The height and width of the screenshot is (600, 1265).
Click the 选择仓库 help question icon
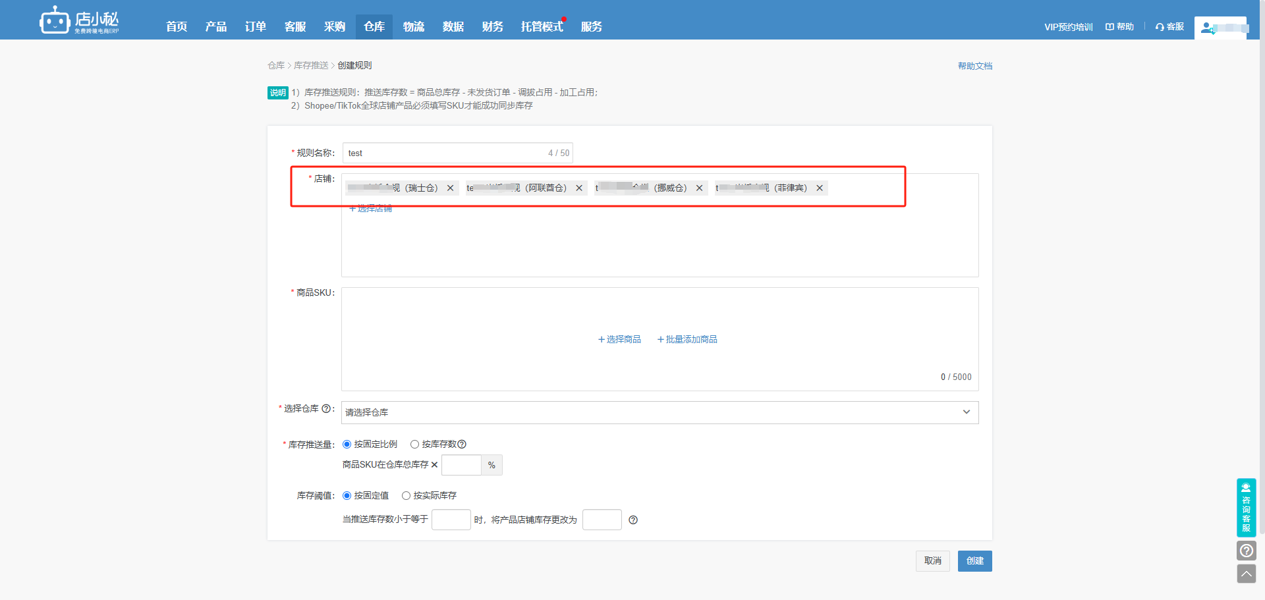point(325,408)
